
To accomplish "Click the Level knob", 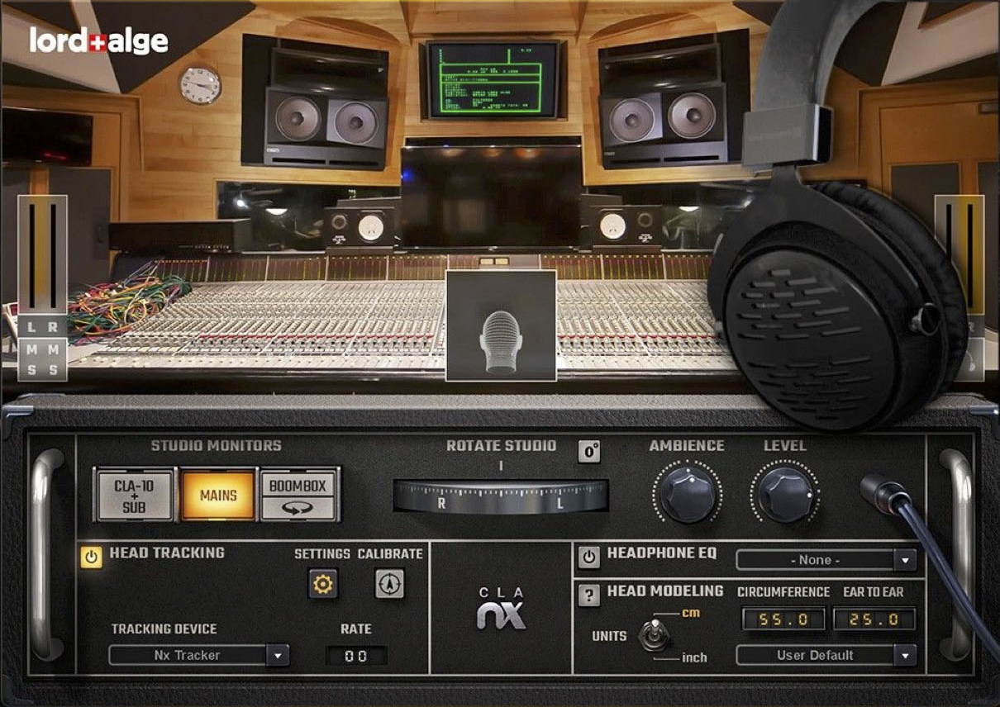I will point(784,493).
